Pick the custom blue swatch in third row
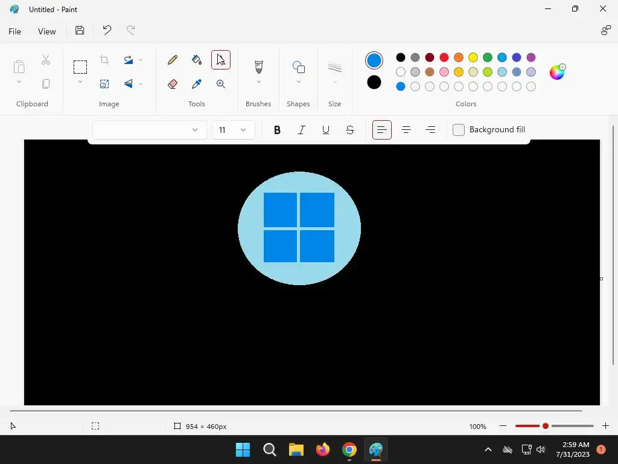 pyautogui.click(x=401, y=86)
